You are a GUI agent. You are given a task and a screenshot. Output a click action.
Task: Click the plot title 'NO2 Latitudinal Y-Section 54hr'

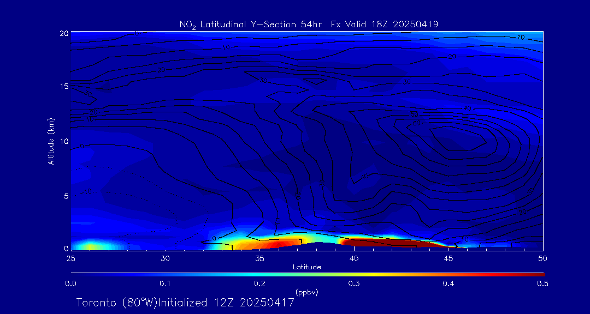point(250,25)
